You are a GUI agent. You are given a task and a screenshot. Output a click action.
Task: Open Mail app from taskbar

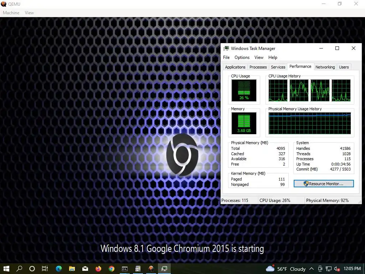click(x=85, y=269)
